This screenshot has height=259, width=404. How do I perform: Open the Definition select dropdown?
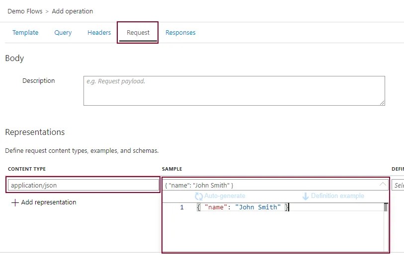[x=398, y=185]
